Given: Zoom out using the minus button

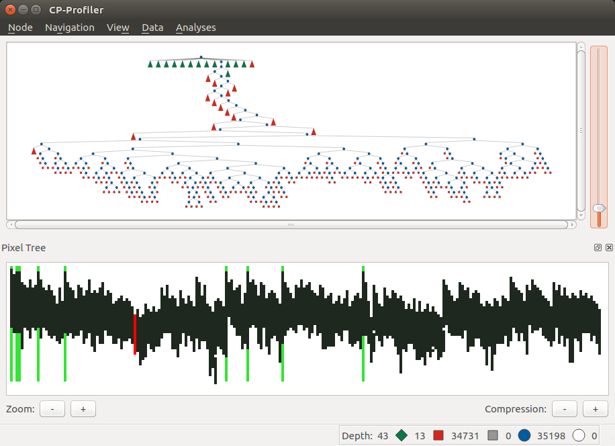Looking at the screenshot, I should point(52,408).
